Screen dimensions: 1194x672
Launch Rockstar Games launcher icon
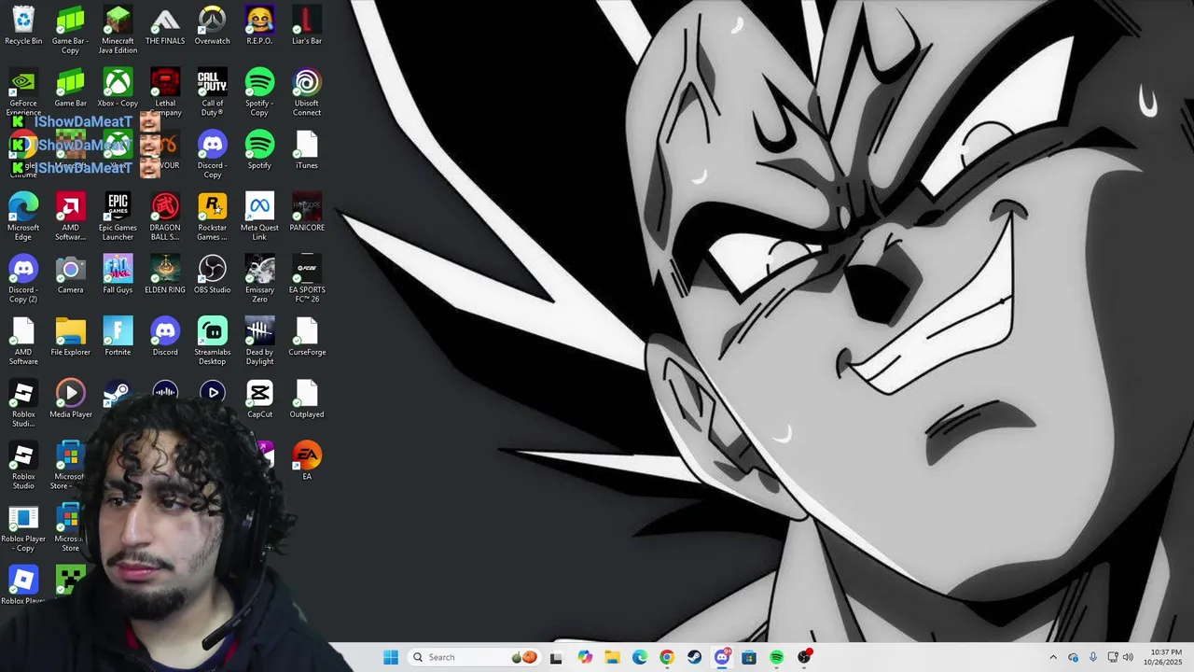[212, 216]
